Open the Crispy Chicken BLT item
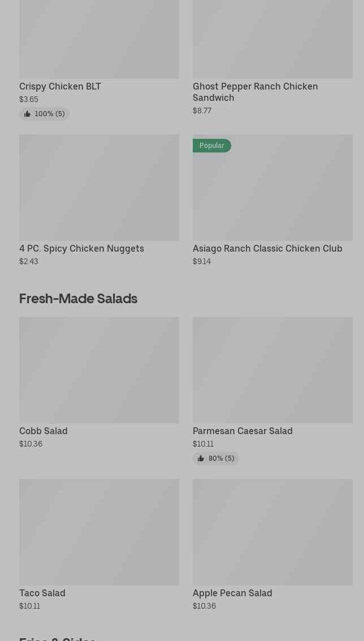 pyautogui.click(x=60, y=87)
